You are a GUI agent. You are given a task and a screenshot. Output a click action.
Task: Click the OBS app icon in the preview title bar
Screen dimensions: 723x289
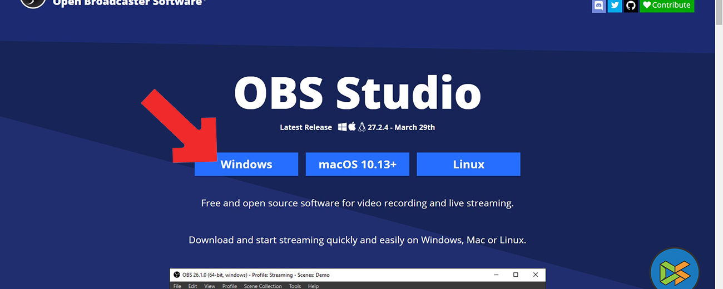(177, 275)
